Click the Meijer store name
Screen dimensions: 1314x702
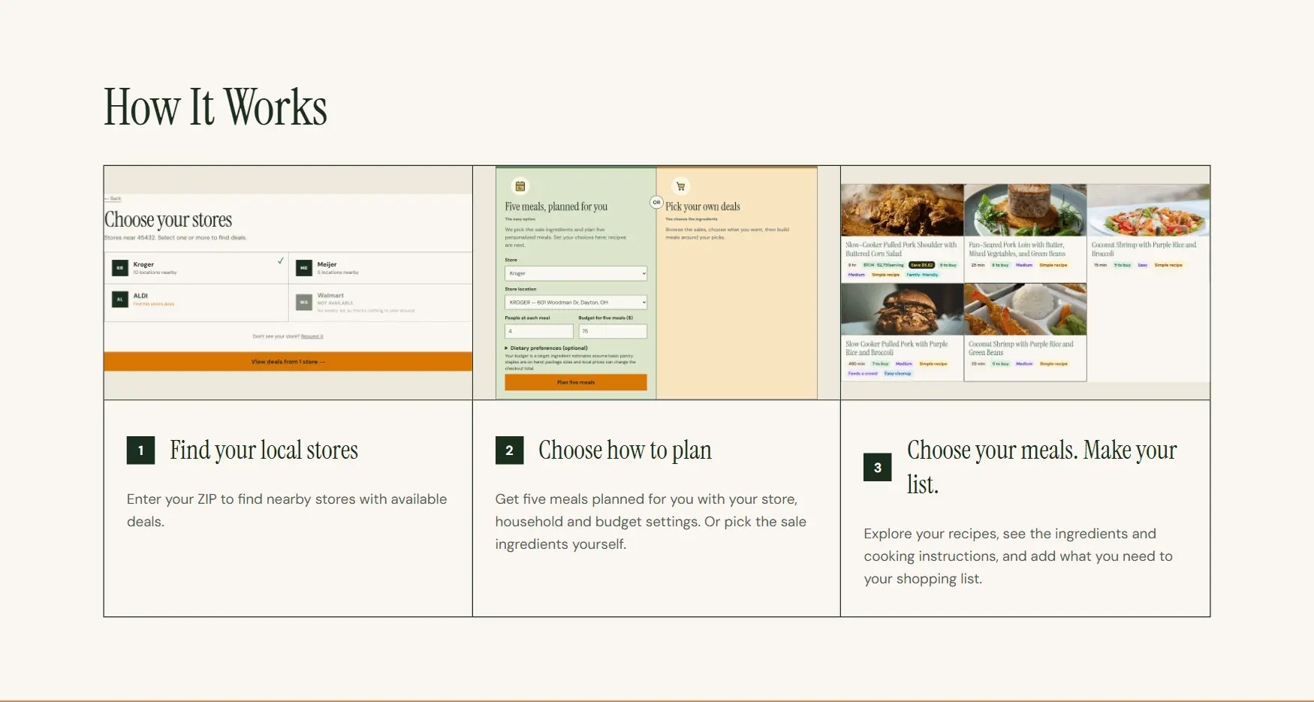click(327, 264)
